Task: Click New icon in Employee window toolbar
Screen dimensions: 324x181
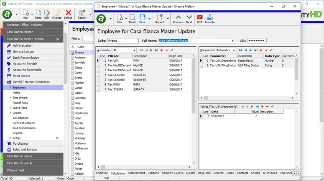Action: click(119, 19)
